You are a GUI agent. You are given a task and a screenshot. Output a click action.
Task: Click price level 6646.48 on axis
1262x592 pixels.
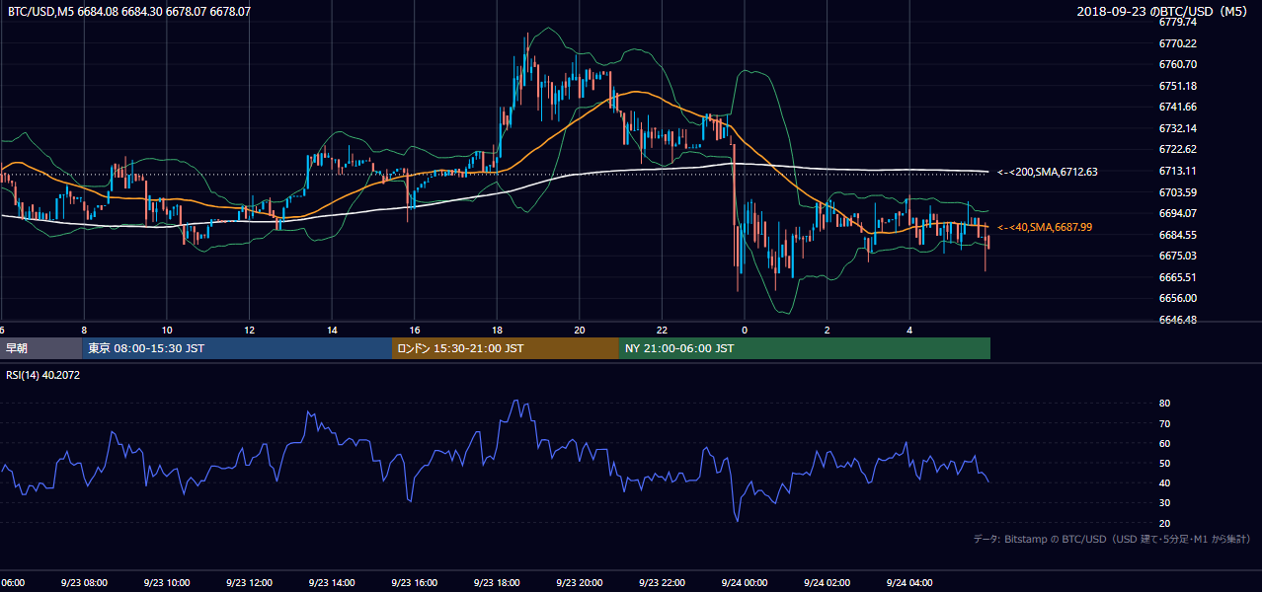pyautogui.click(x=1177, y=320)
